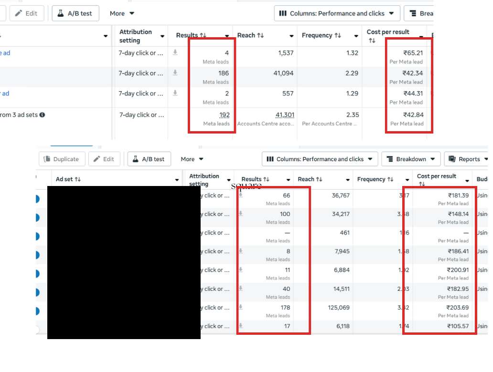Image resolution: width=493 pixels, height=372 pixels.
Task: Open Columns menu left of the Reports button
Action: [x=320, y=159]
